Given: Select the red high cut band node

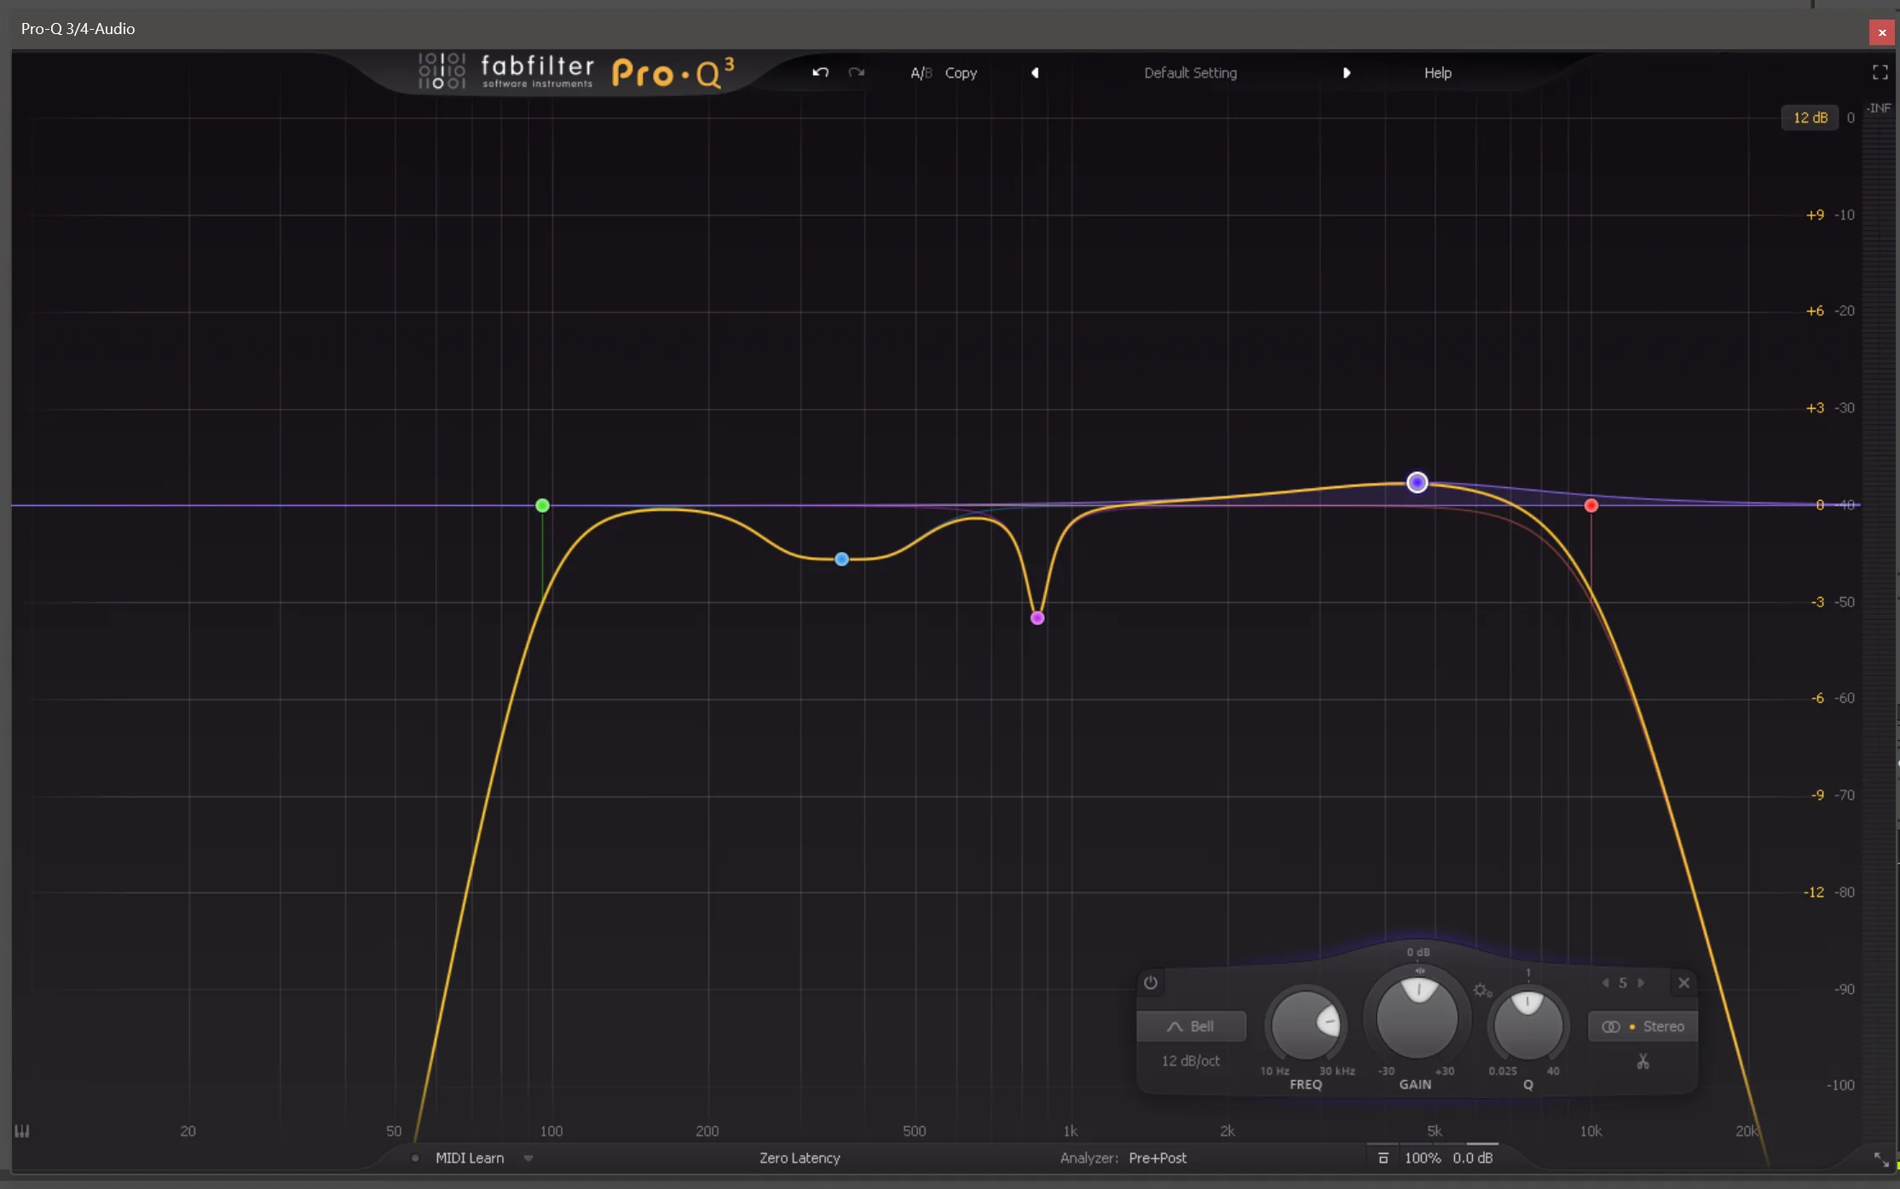Looking at the screenshot, I should coord(1591,505).
